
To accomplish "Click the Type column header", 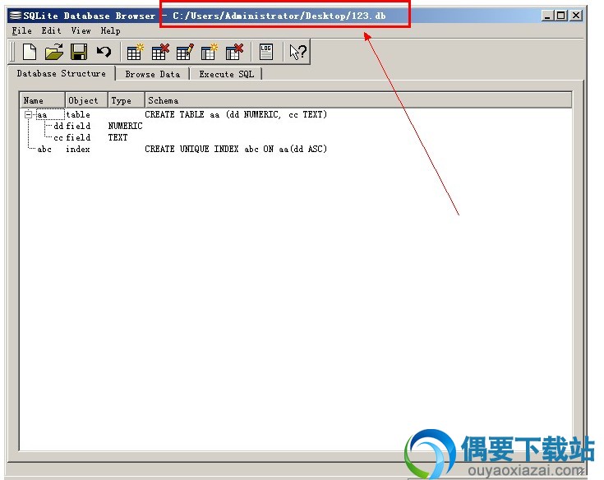I will (127, 100).
